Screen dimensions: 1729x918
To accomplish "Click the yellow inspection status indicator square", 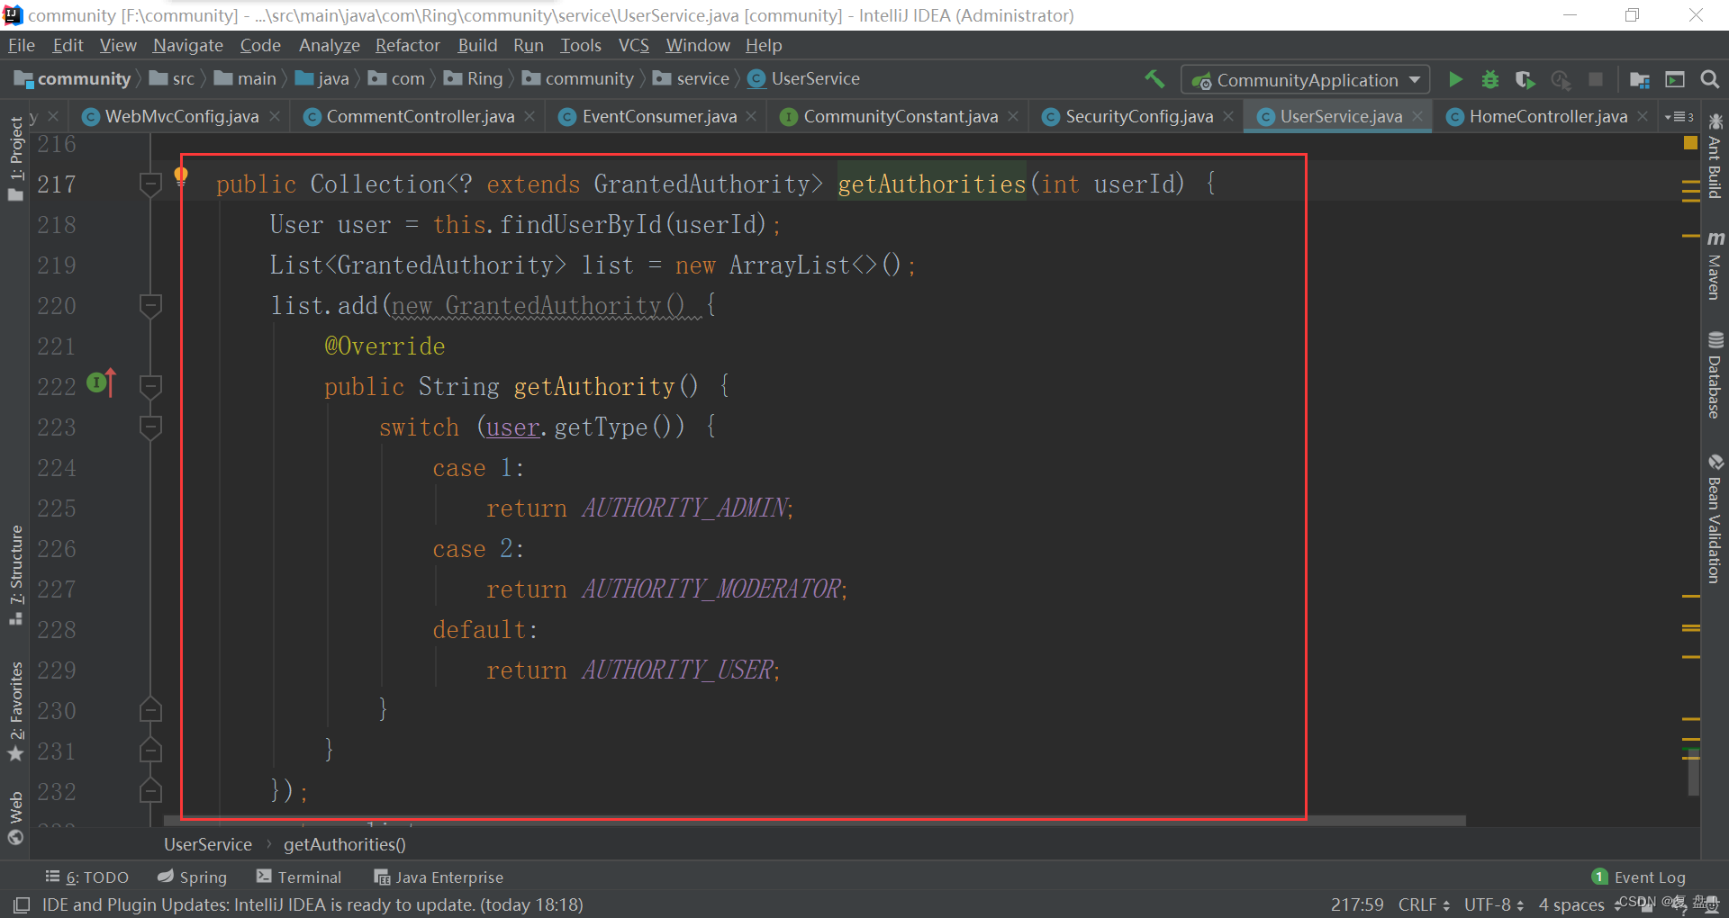I will [1690, 143].
